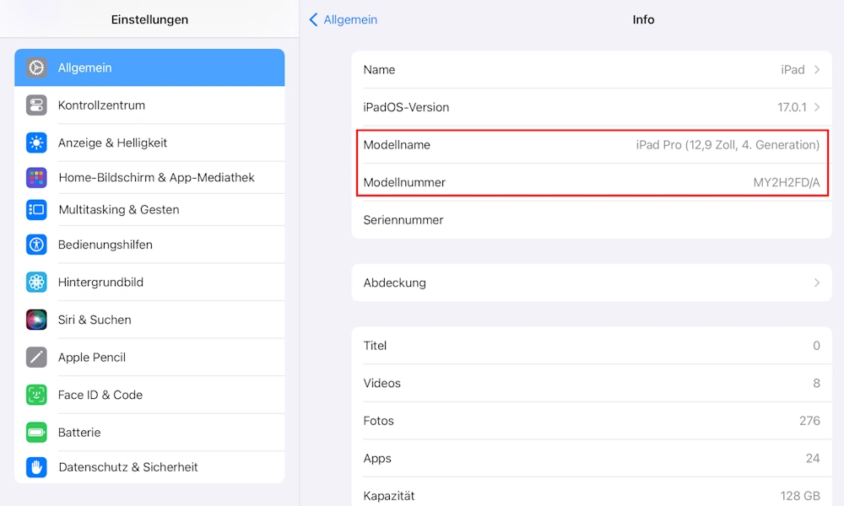Click the Videos count 8
This screenshot has width=844, height=506.
coord(816,384)
